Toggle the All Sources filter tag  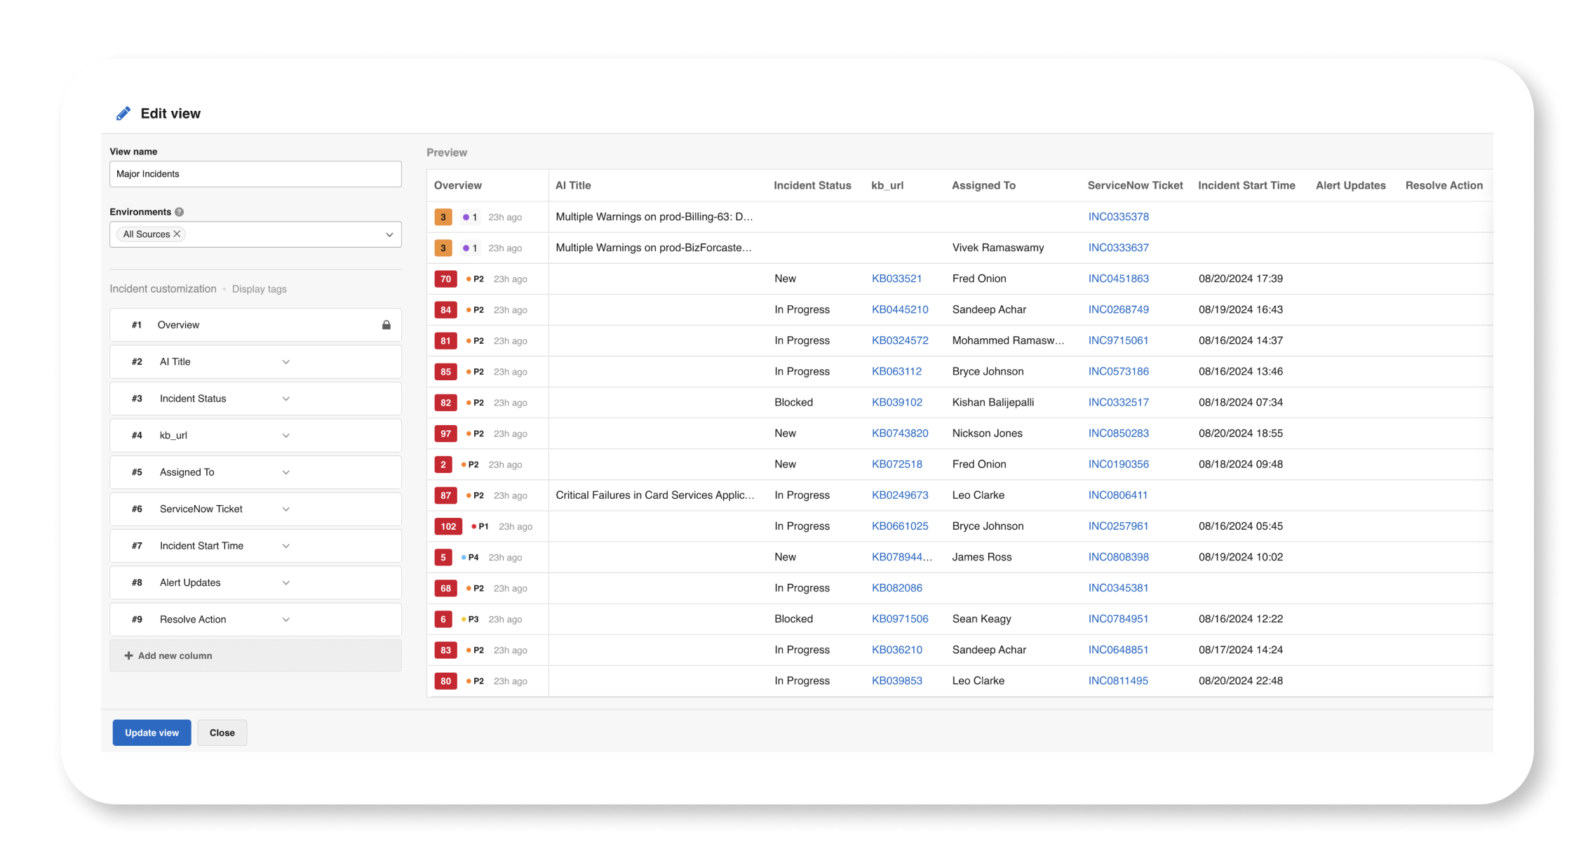(178, 234)
